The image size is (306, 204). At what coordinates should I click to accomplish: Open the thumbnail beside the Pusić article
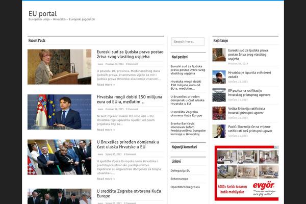[219, 131]
